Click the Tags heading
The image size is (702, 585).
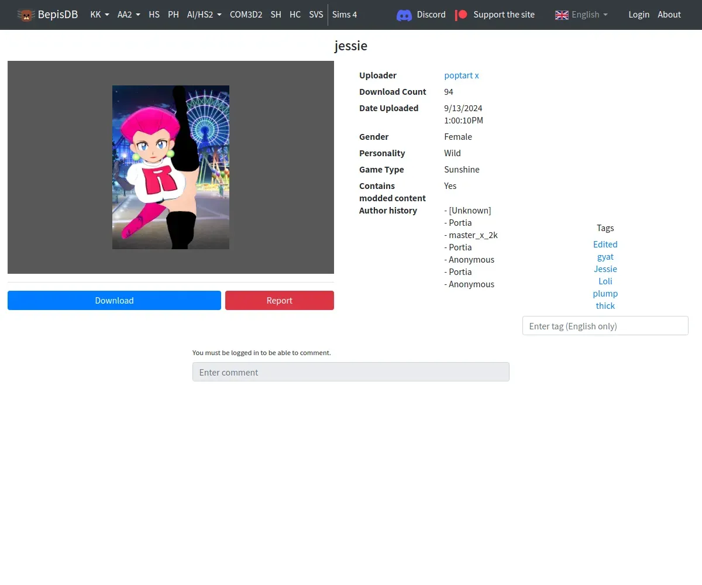point(605,228)
